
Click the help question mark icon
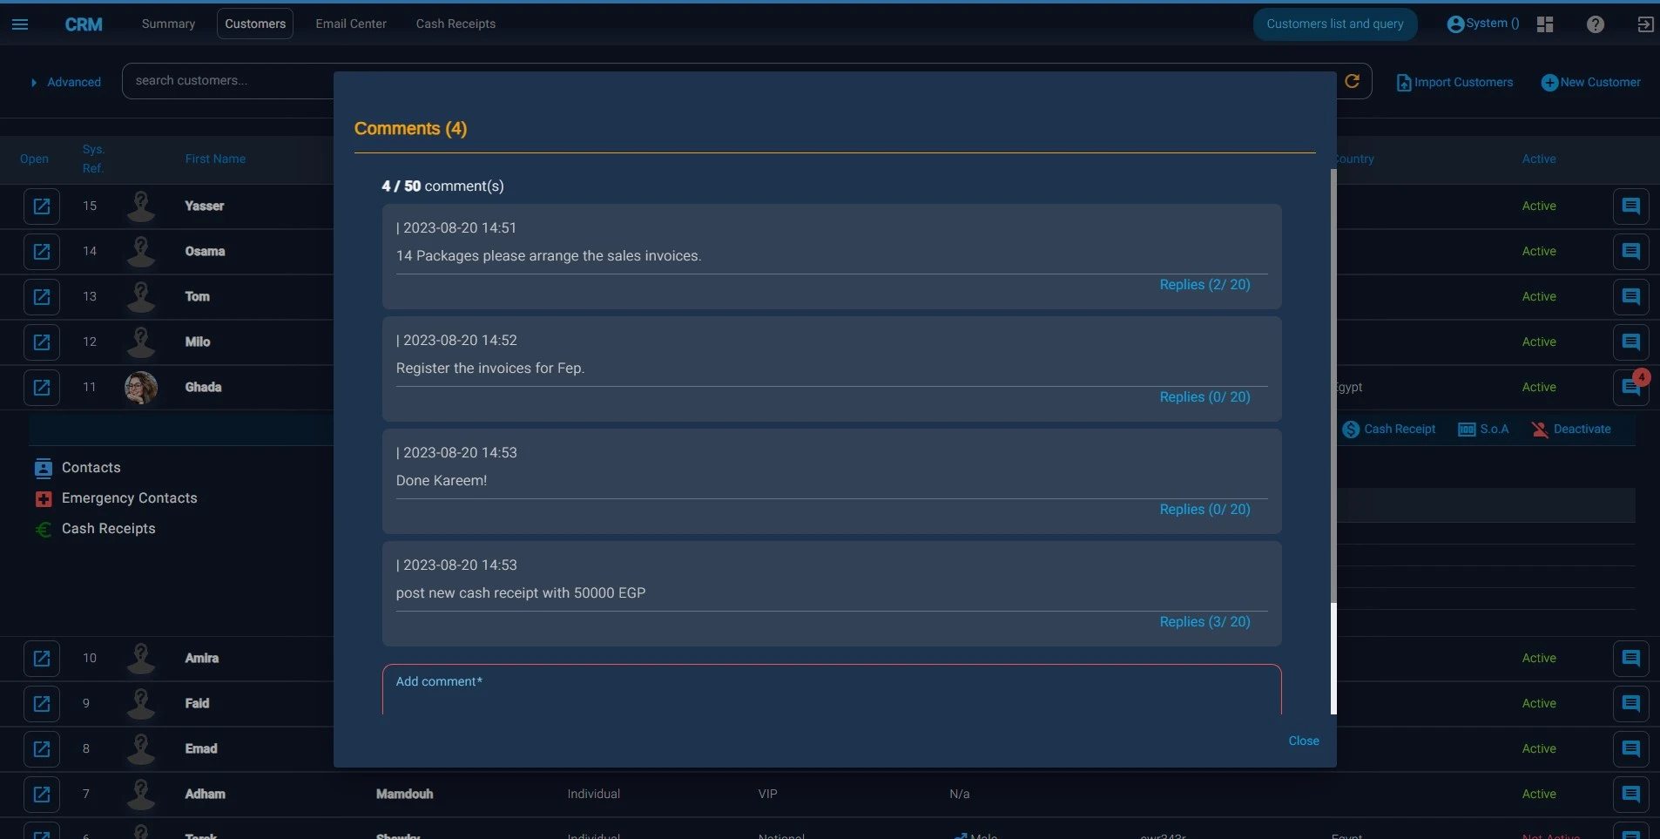point(1595,24)
